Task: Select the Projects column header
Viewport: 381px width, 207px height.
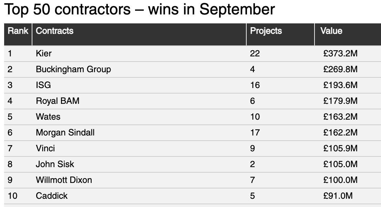Action: tap(266, 31)
